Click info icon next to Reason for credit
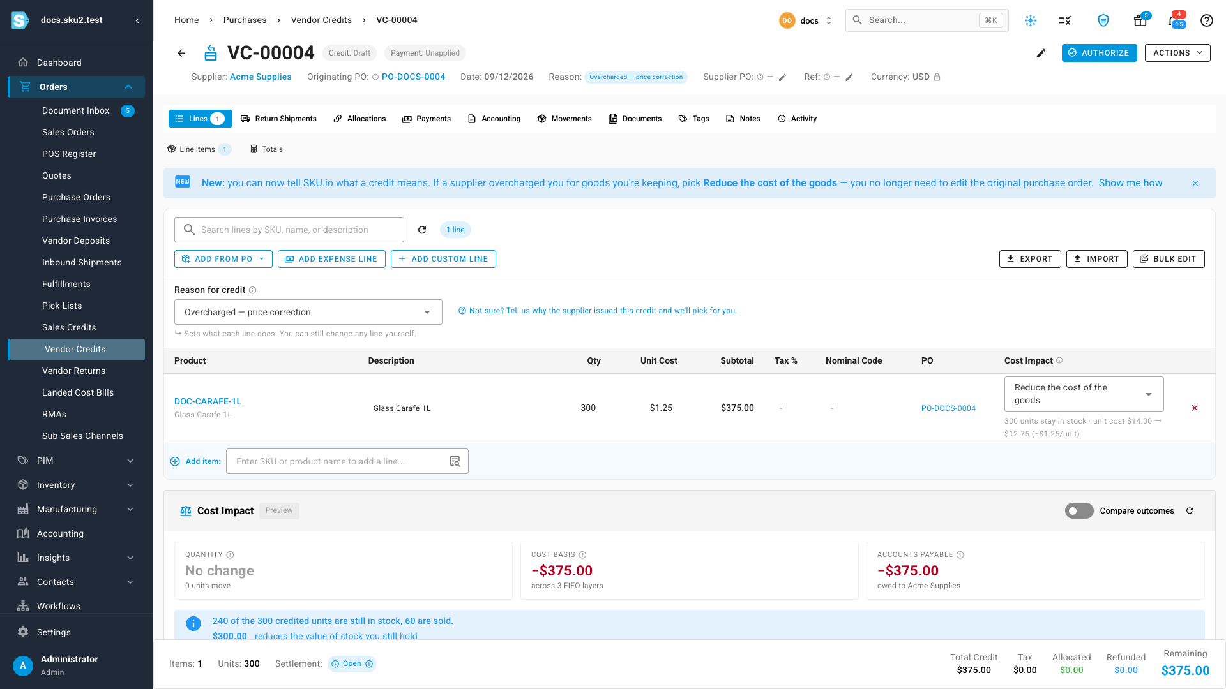 click(252, 290)
